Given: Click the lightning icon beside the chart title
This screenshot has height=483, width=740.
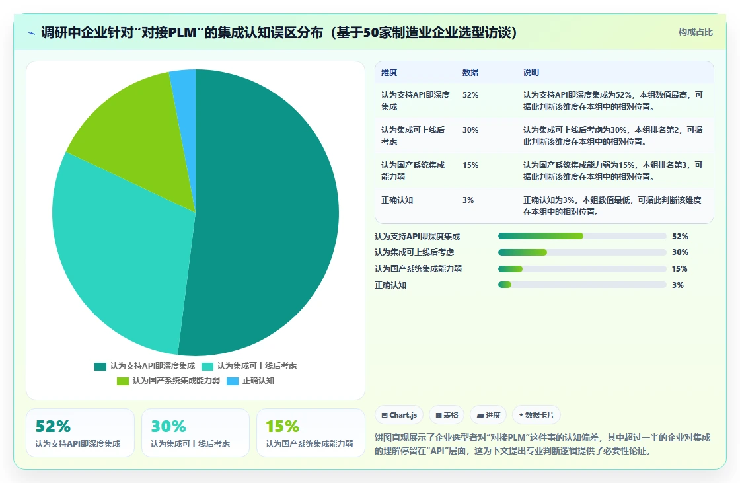Looking at the screenshot, I should (x=32, y=33).
